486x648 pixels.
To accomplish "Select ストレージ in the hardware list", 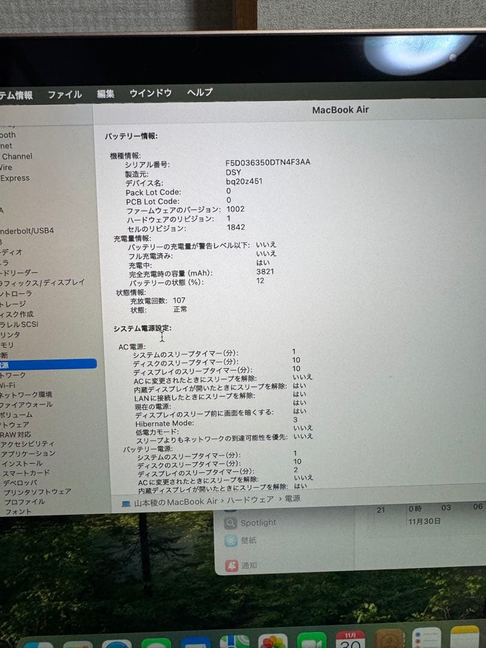I will click(14, 304).
